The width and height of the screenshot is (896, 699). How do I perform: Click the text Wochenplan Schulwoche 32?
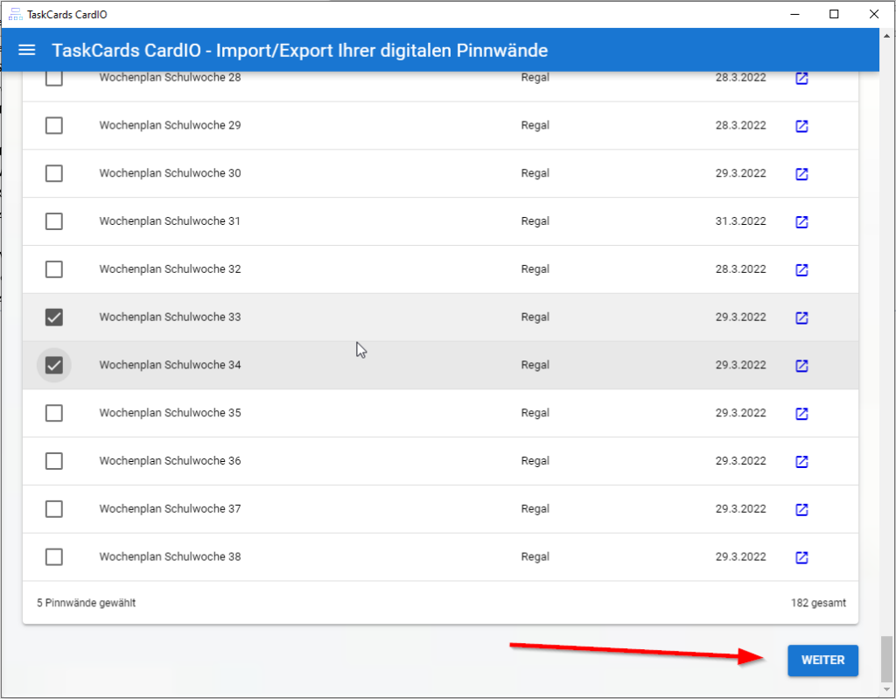(x=171, y=269)
